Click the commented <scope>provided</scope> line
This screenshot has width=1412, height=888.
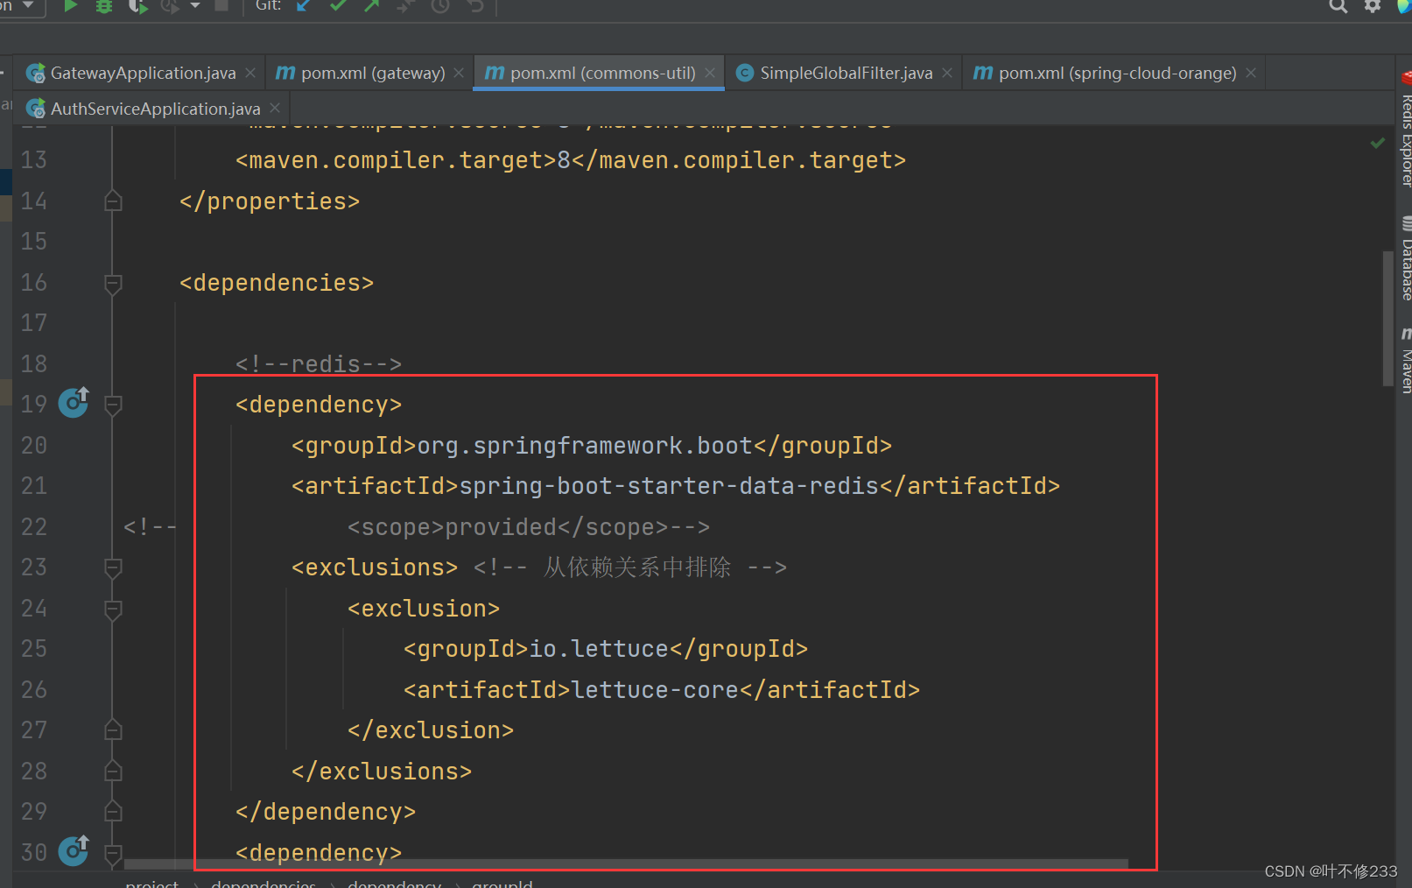point(529,527)
